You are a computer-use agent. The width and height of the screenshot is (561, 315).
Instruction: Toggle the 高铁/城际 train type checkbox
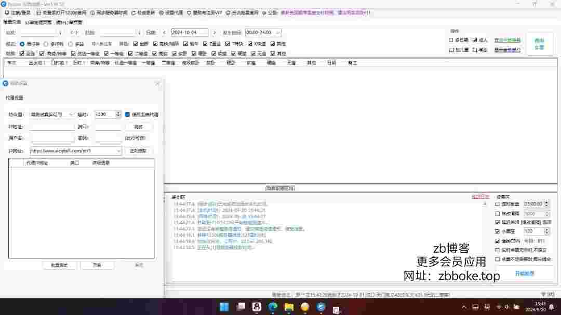click(x=155, y=44)
